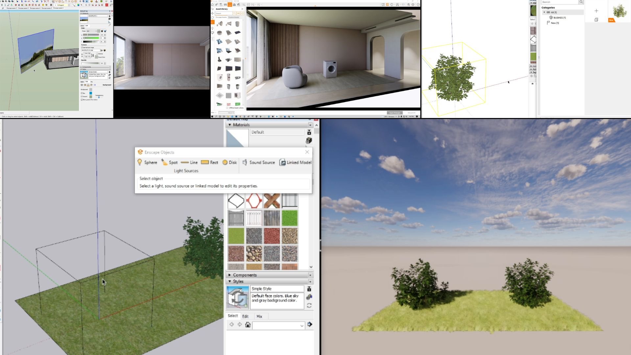
Task: Click the Simple Style name field
Action: (x=277, y=289)
